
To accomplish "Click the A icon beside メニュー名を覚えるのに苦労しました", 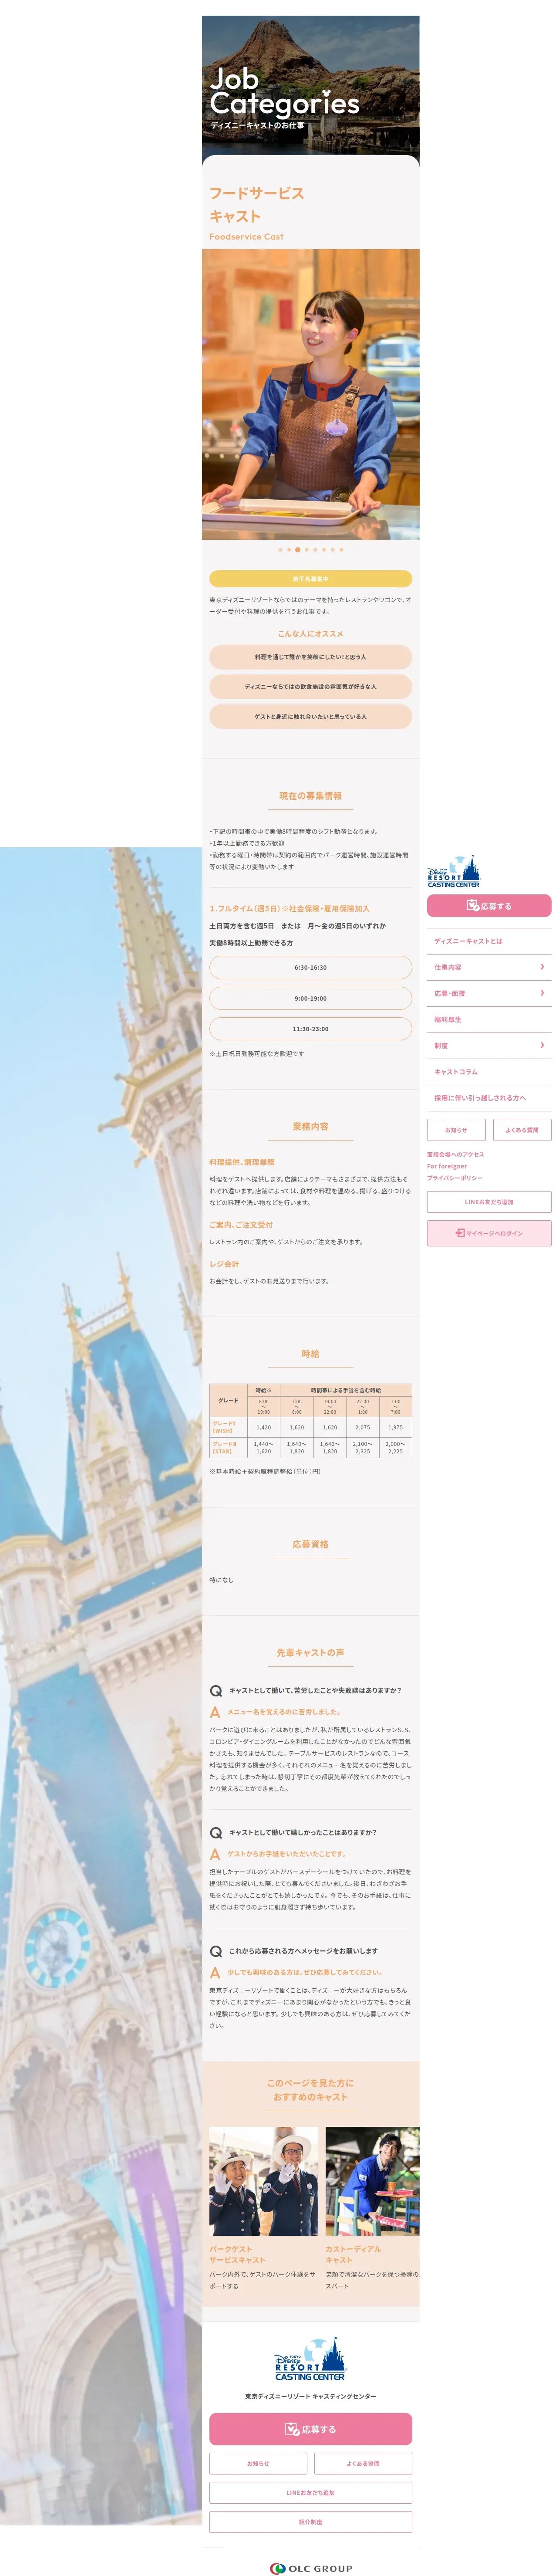I will pos(215,1713).
